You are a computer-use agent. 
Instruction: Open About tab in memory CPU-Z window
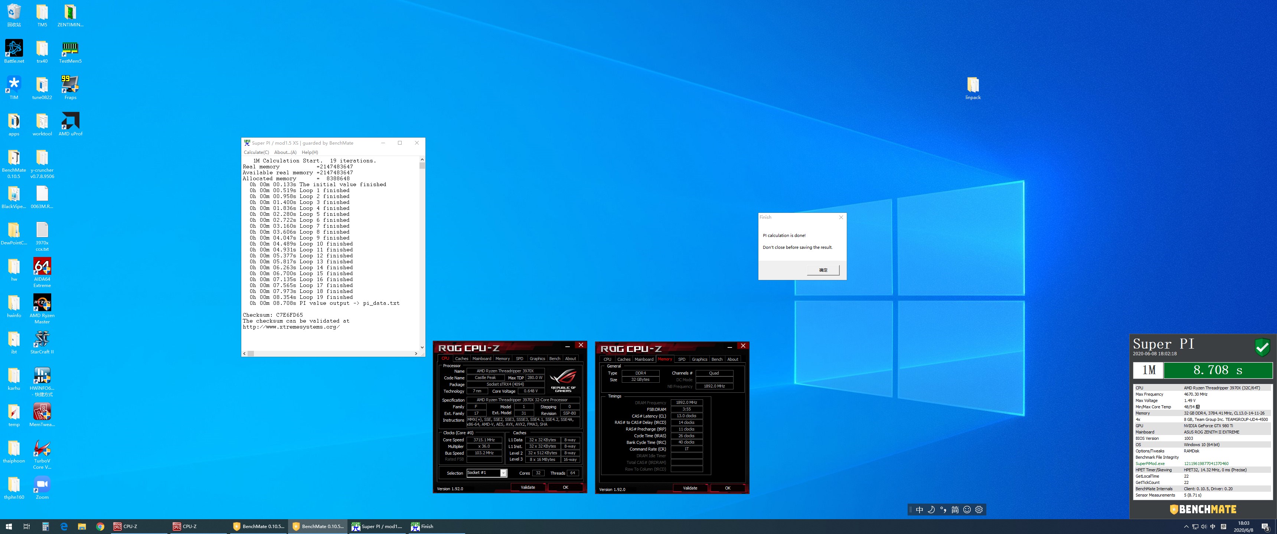pos(733,359)
